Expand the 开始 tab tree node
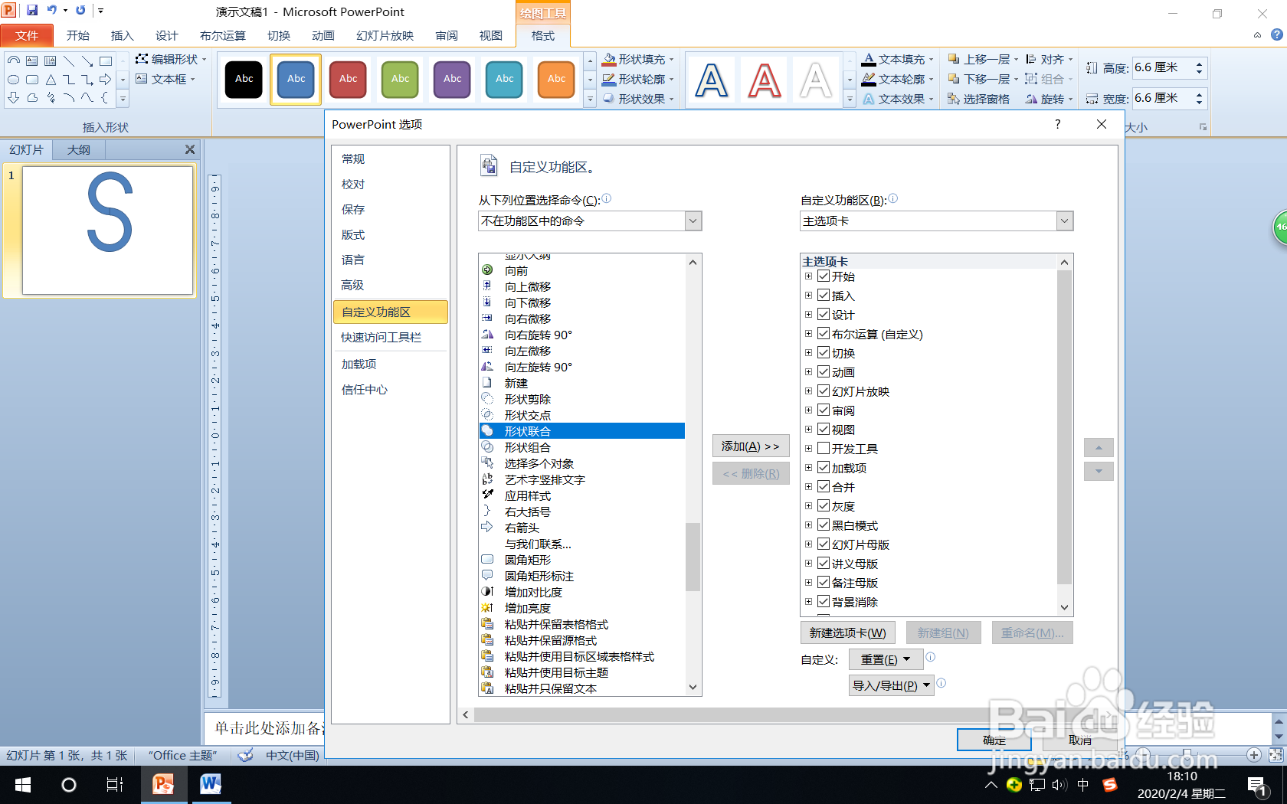Image resolution: width=1287 pixels, height=804 pixels. tap(810, 276)
